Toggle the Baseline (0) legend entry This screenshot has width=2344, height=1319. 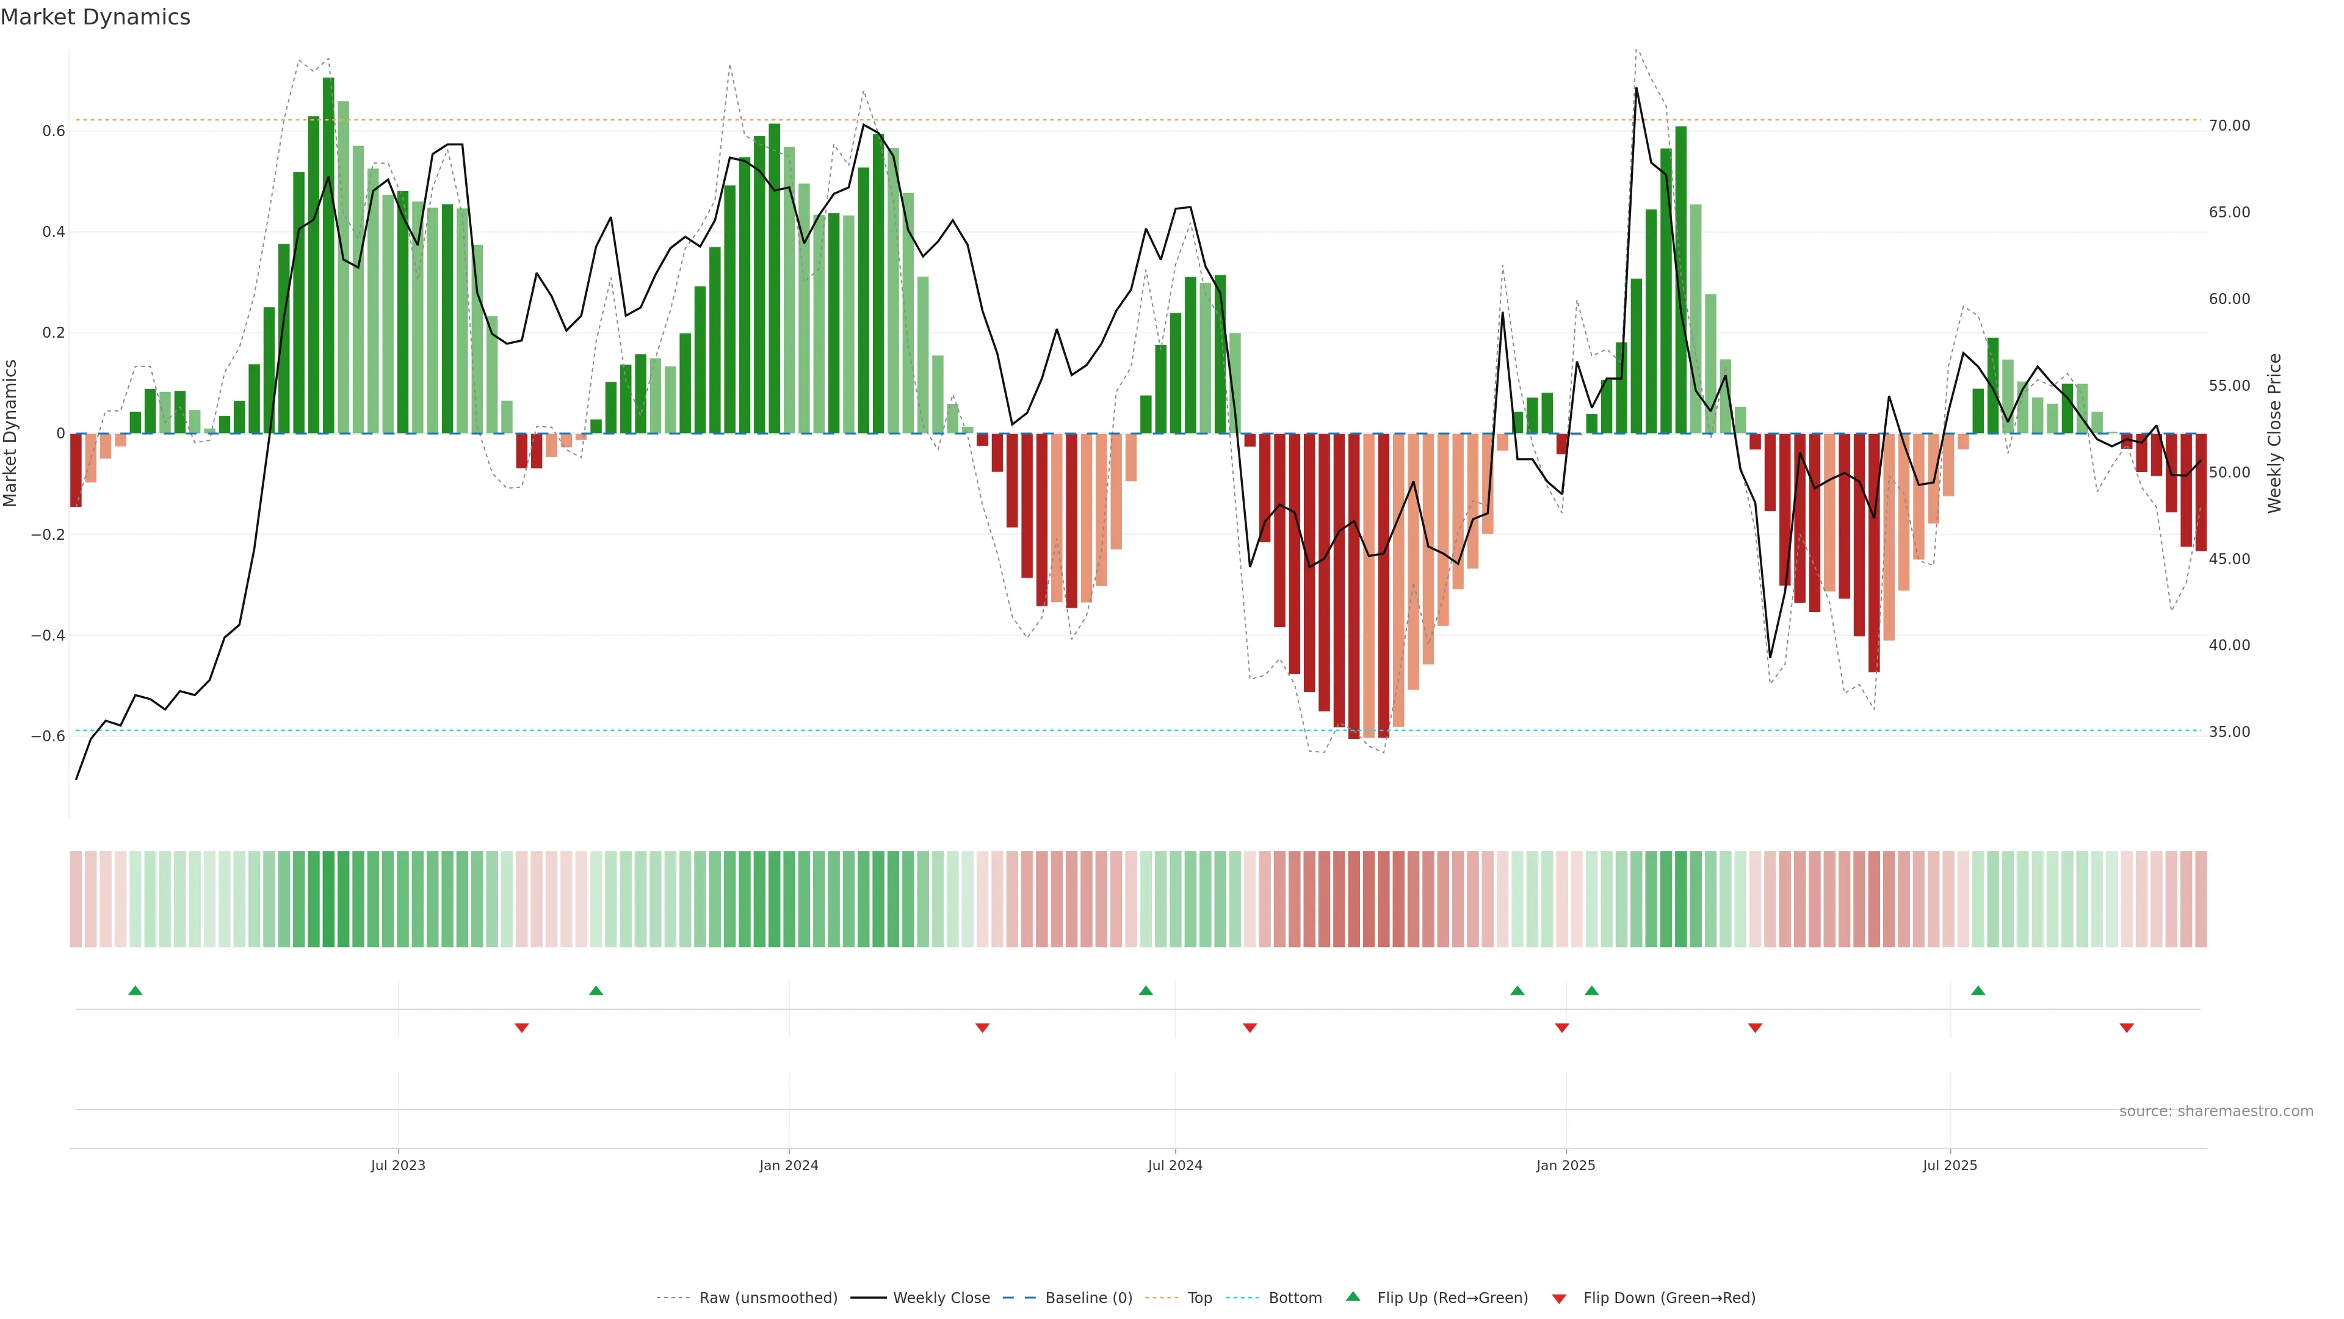[x=1088, y=1298]
